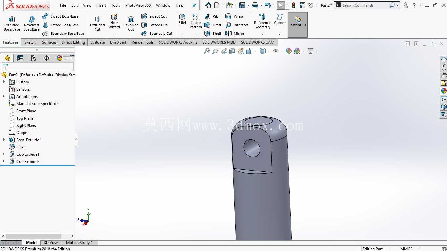Screen dimensions: 447x251
Task: Switch to the Evaluate tab
Action: [x=97, y=42]
